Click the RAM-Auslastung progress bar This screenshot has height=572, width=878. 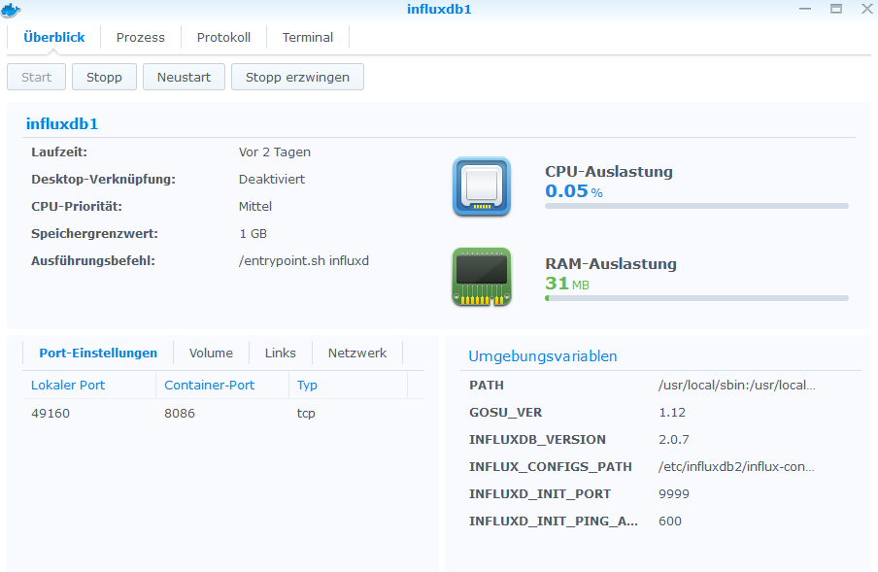(696, 298)
